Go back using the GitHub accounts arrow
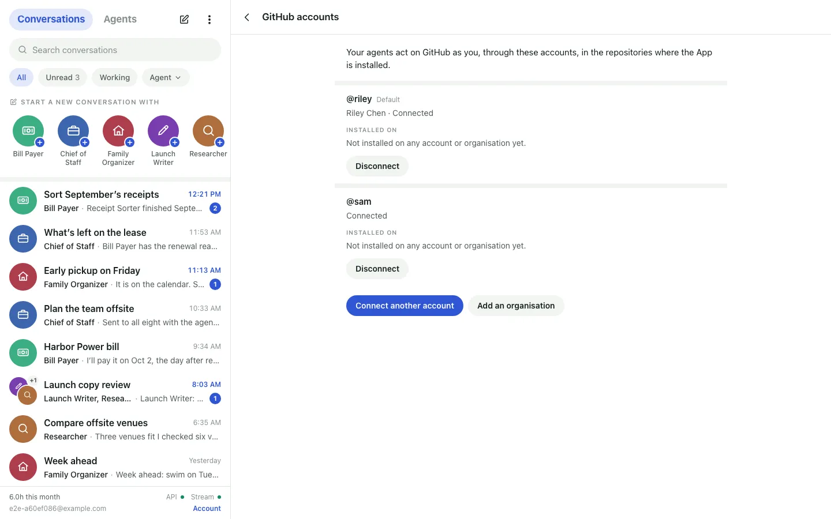The width and height of the screenshot is (831, 519). pyautogui.click(x=247, y=17)
